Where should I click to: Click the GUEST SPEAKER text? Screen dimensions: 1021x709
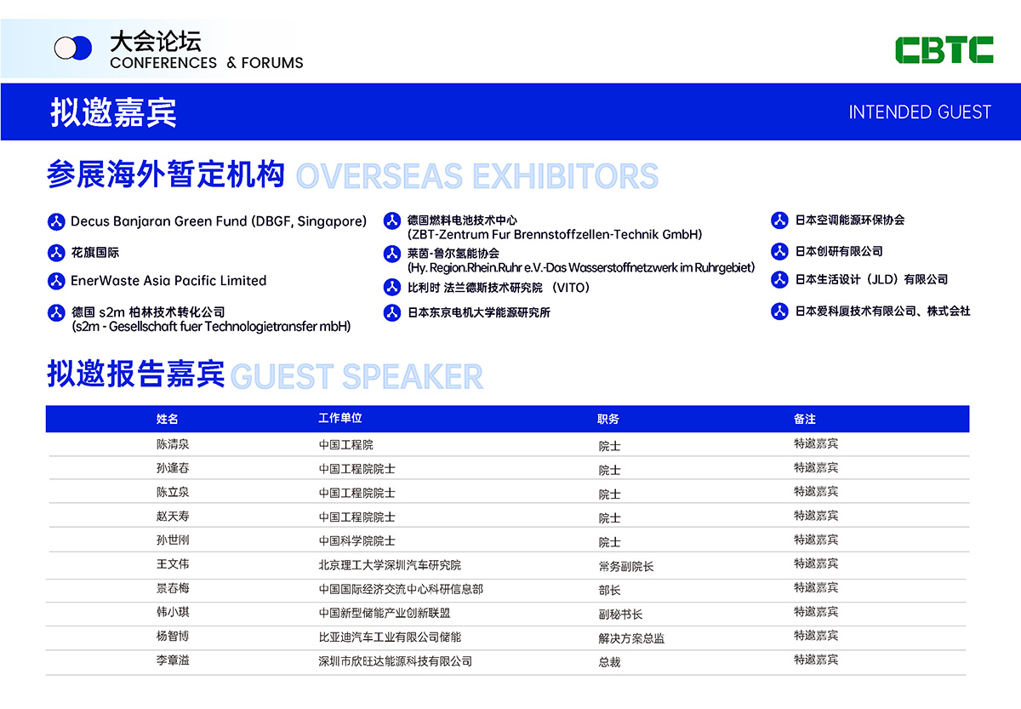(x=356, y=376)
